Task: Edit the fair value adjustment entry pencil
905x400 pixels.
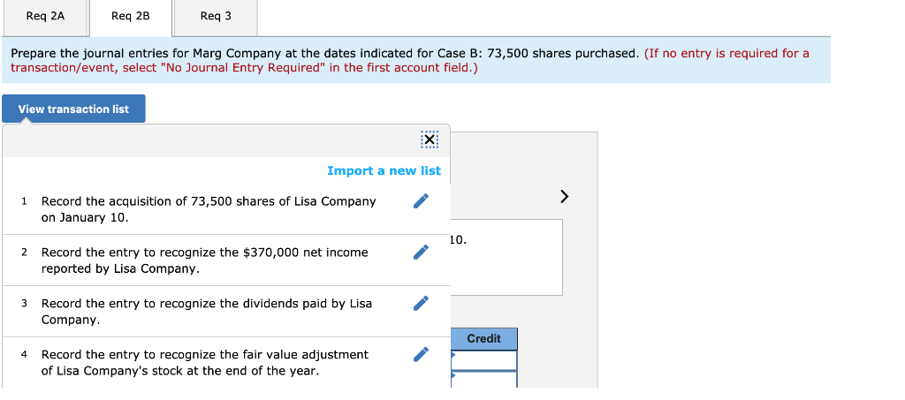Action: 422,354
